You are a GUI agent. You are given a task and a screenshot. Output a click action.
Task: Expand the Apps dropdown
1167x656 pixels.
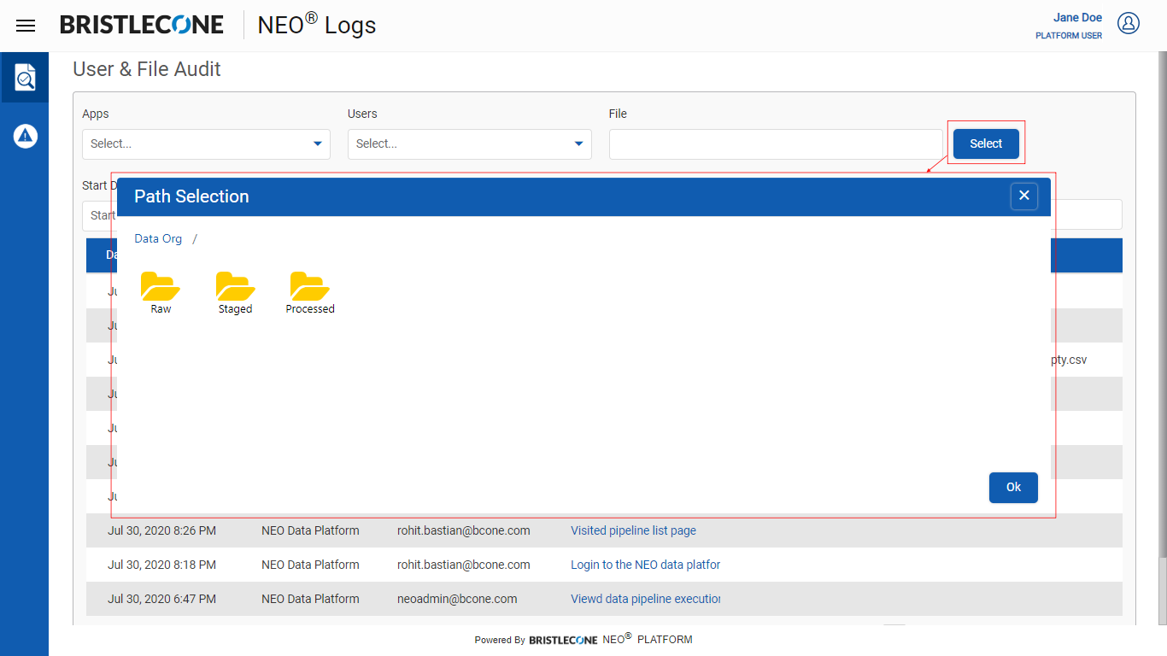[206, 144]
